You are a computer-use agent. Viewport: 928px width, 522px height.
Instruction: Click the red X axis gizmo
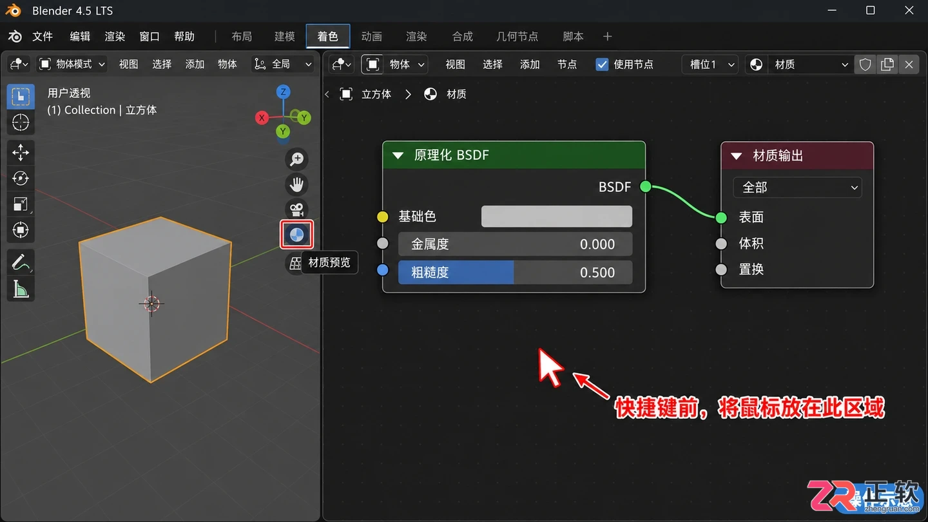click(x=262, y=117)
